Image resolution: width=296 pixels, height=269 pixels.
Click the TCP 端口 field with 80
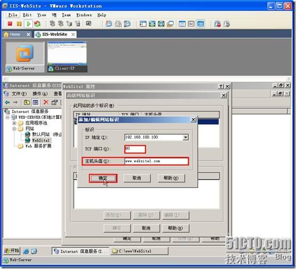(135, 149)
